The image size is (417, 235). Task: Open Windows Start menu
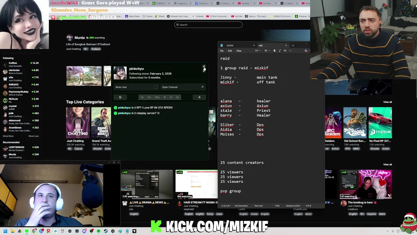tap(5, 231)
